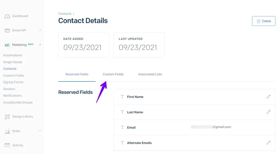This screenshot has width=278, height=154.
Task: Go back via Contacts breadcrumb link
Action: tap(65, 14)
